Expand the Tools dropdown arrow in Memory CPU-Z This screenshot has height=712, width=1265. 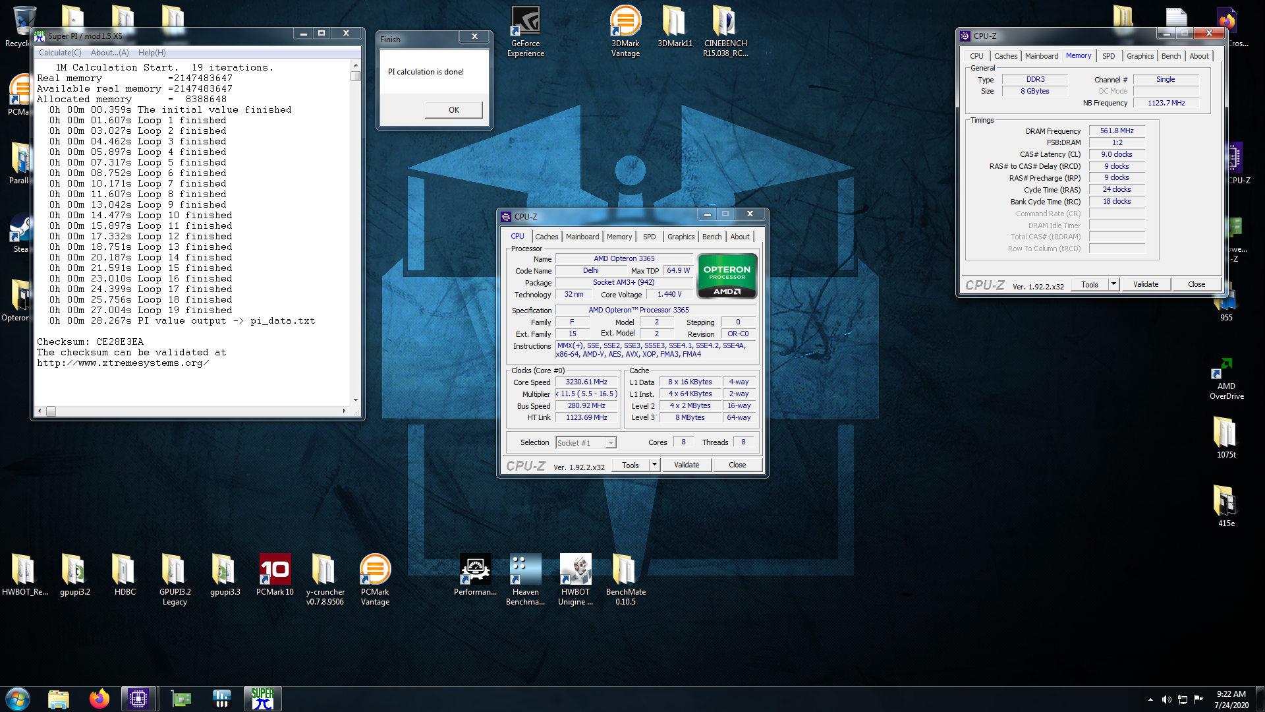click(x=1113, y=284)
